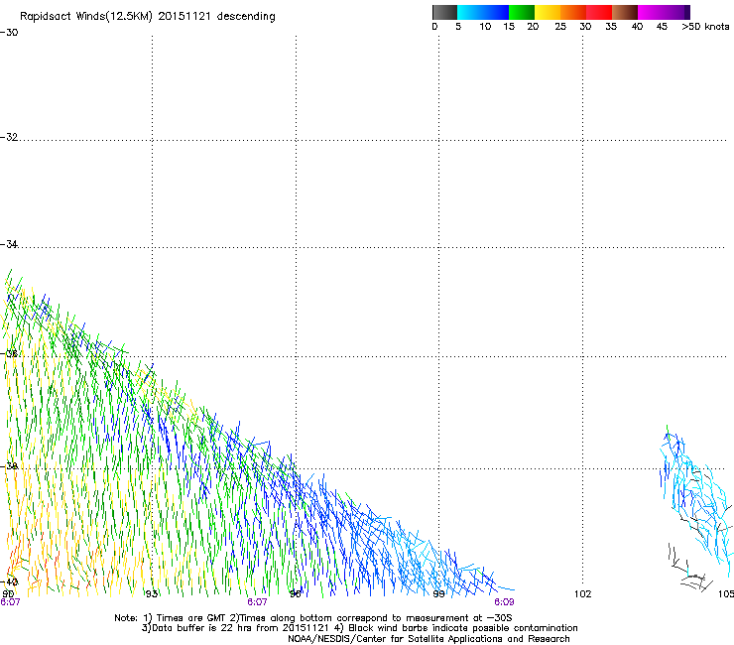This screenshot has width=734, height=645.
Task: Click the orange 25-30 knots color bar segment
Action: point(573,12)
